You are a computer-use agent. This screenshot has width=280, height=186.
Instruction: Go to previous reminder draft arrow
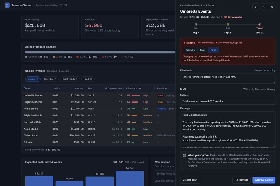point(256,7)
